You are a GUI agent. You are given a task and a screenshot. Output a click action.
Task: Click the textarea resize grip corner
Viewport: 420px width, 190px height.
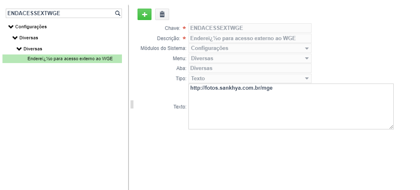(x=391, y=127)
